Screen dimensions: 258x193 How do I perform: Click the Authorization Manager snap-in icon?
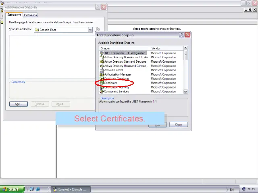[102, 74]
